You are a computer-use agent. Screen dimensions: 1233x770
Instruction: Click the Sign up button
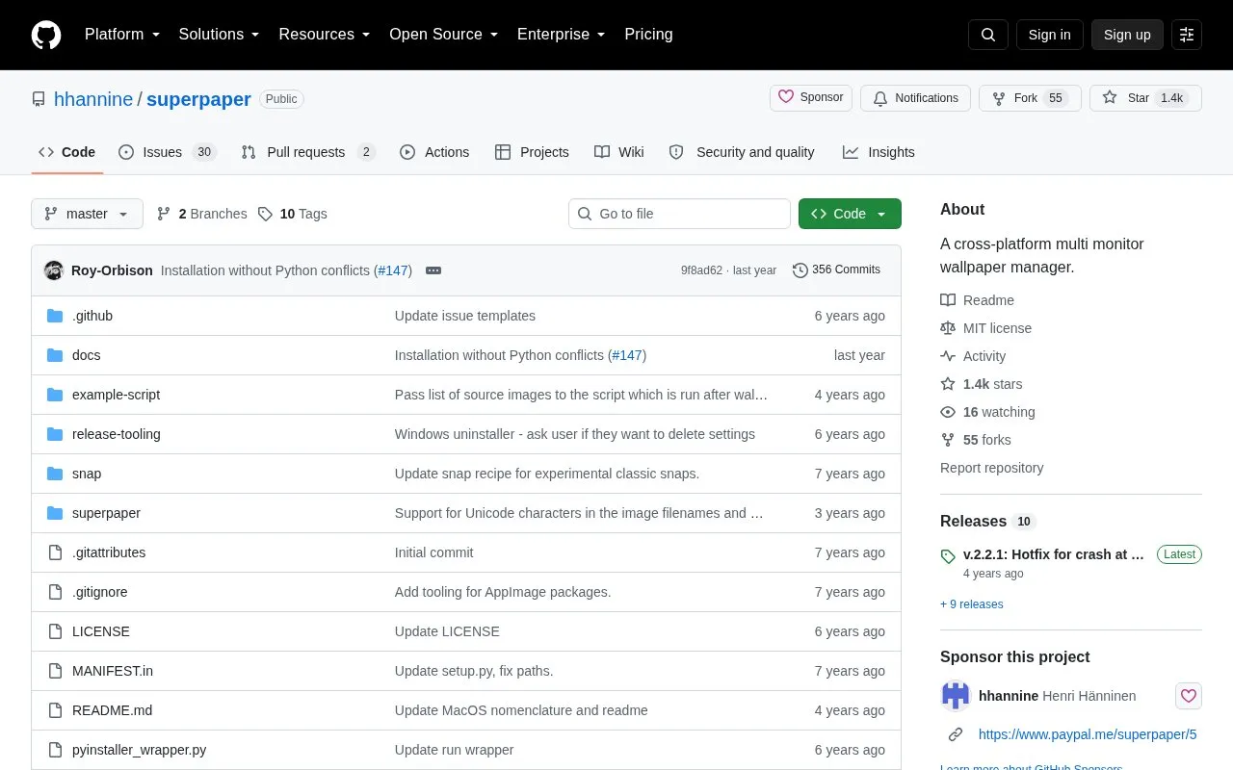[x=1127, y=35]
